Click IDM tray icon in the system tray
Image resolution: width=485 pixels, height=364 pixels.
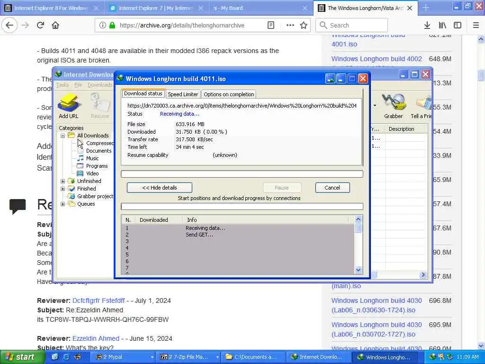(432, 357)
